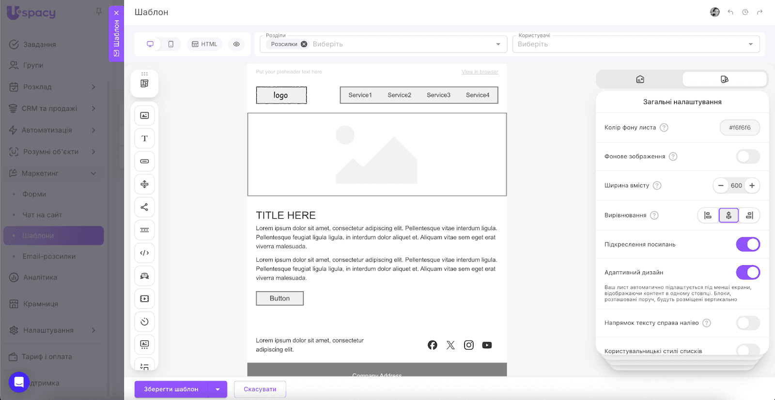
Task: Open the eye preview icon
Action: [x=236, y=44]
